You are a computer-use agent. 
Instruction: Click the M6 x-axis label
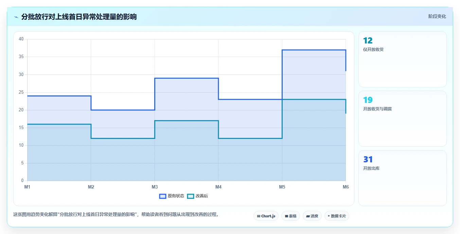coord(346,187)
